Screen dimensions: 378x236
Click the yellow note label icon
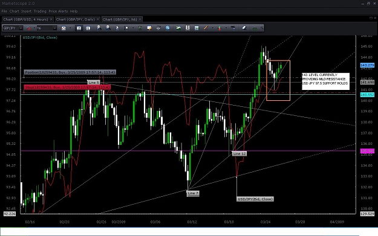coord(149,28)
